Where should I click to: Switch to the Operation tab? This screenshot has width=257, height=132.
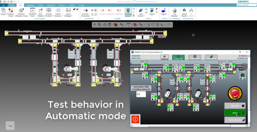(x=51, y=5)
